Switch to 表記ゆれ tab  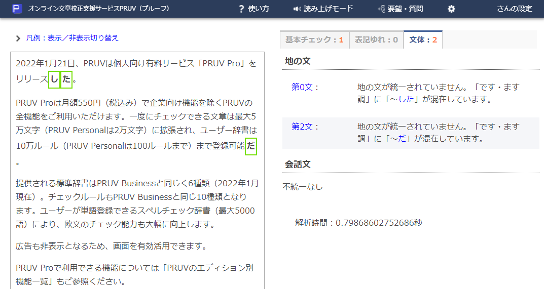tap(376, 40)
